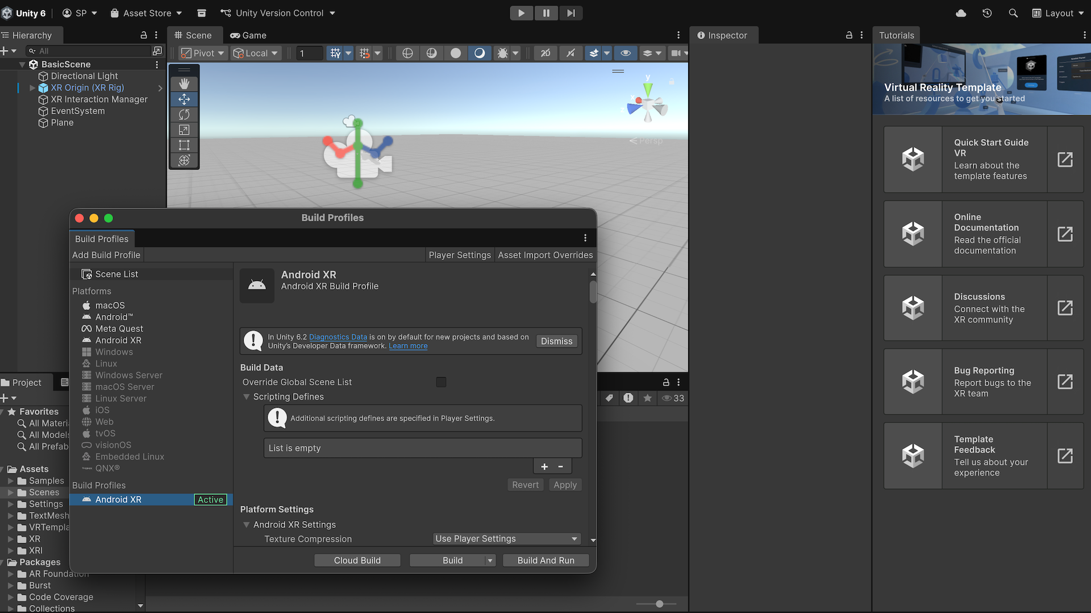Open the Asset Store menu
Screen dimensions: 1091x613
(147, 13)
